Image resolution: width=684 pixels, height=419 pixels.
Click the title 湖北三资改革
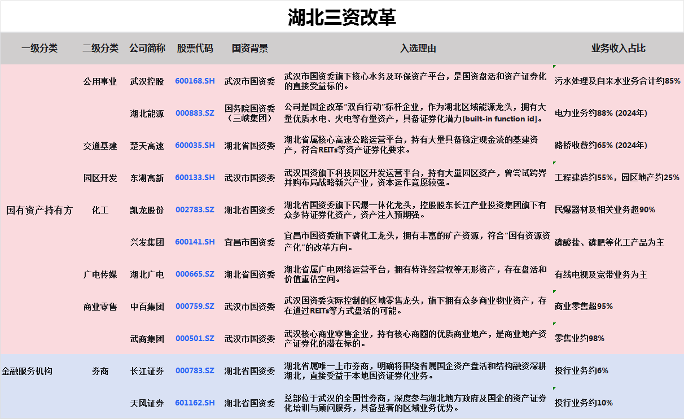click(342, 17)
